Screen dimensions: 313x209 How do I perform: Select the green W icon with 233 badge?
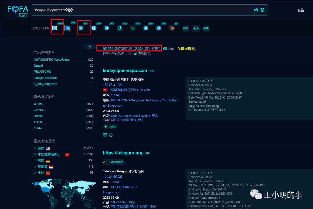[x=132, y=28]
